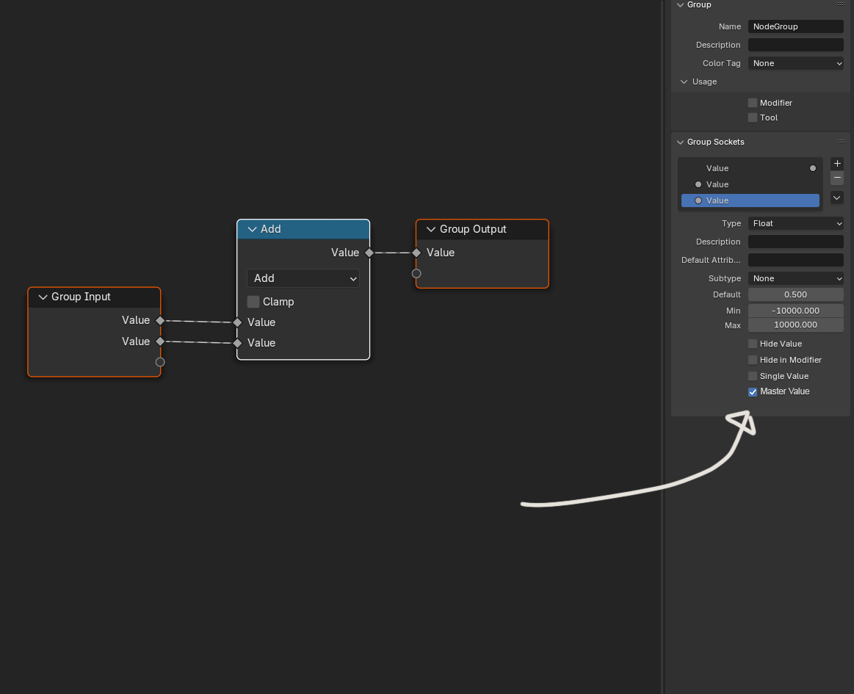The image size is (854, 694).
Task: Click the socket Description field below Type
Action: point(796,242)
